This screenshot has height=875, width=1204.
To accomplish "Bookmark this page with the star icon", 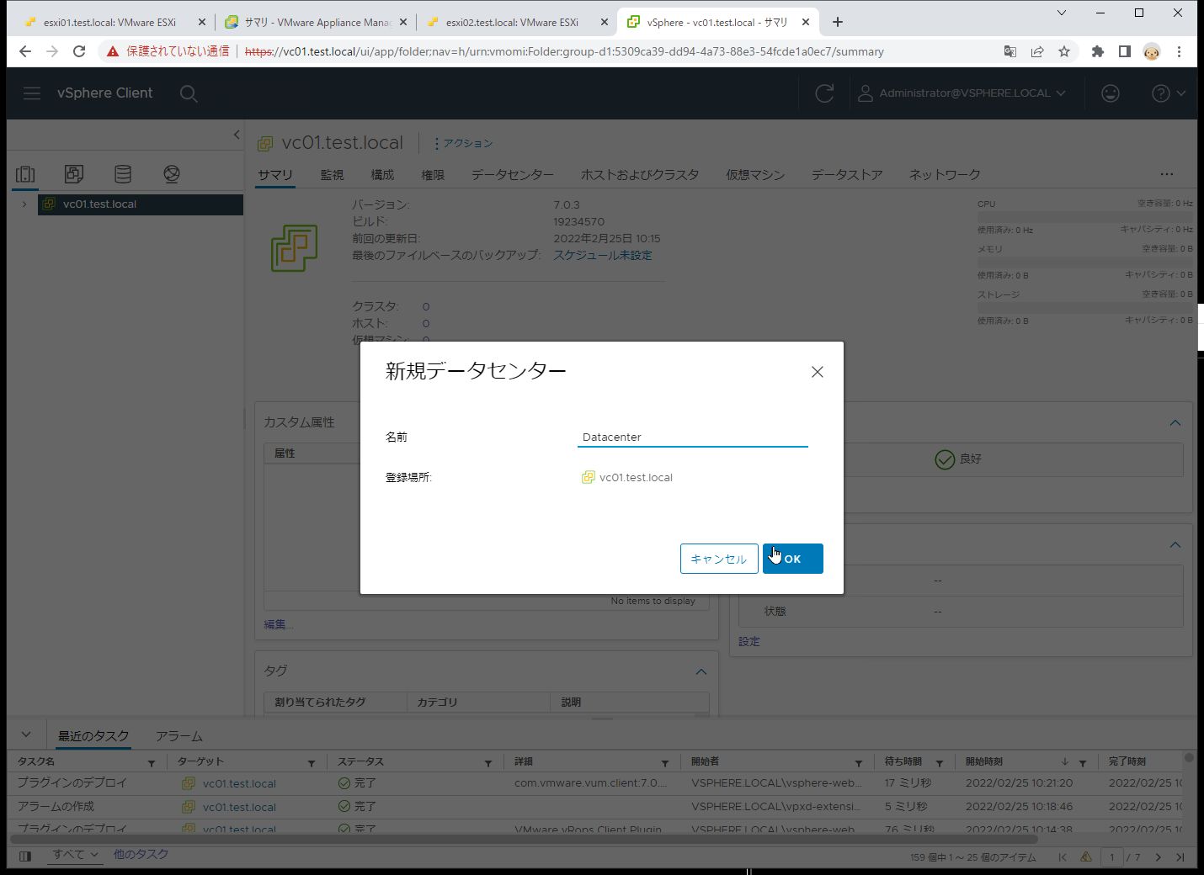I will tap(1064, 51).
